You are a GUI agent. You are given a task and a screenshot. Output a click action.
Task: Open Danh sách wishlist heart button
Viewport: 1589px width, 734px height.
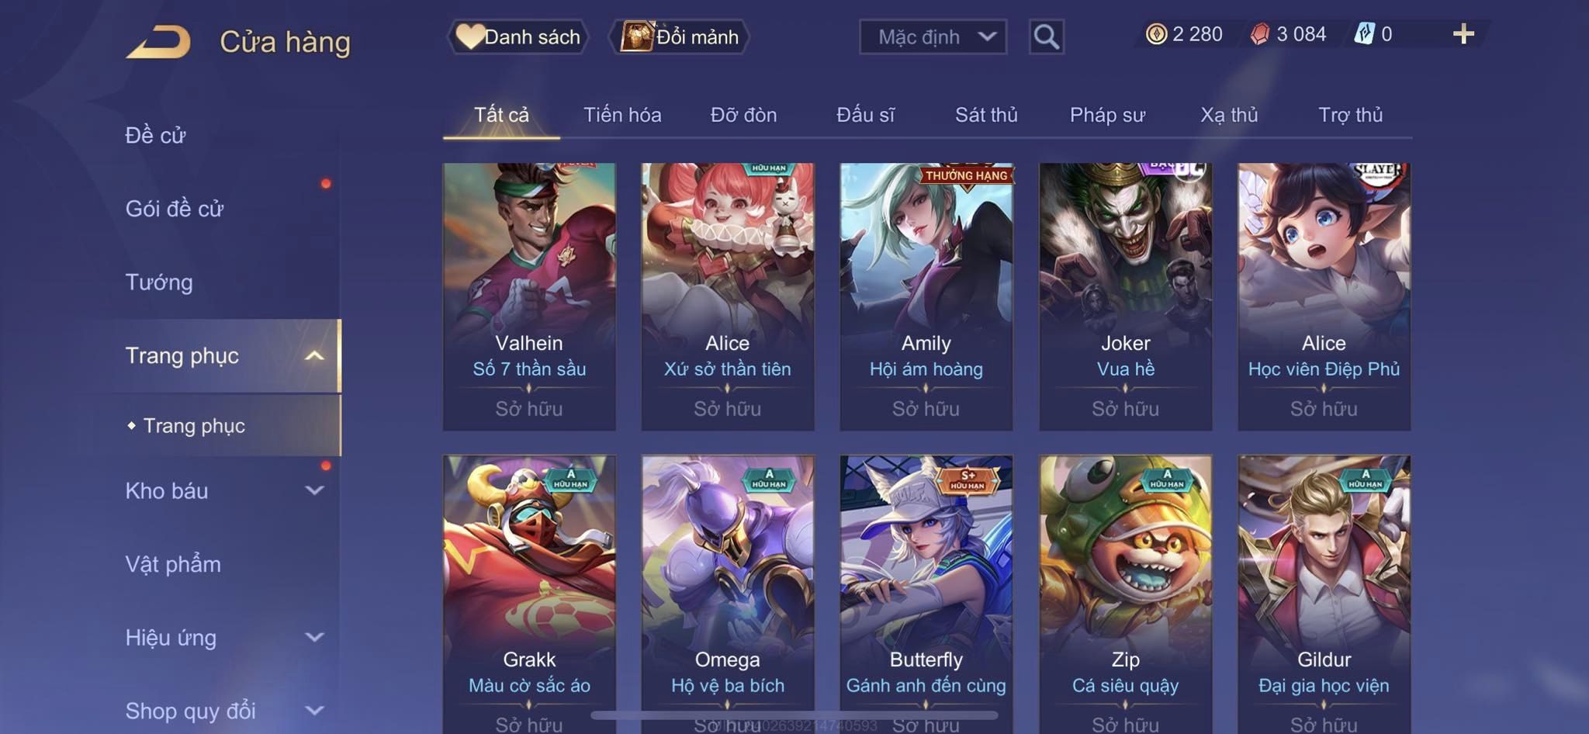518,36
